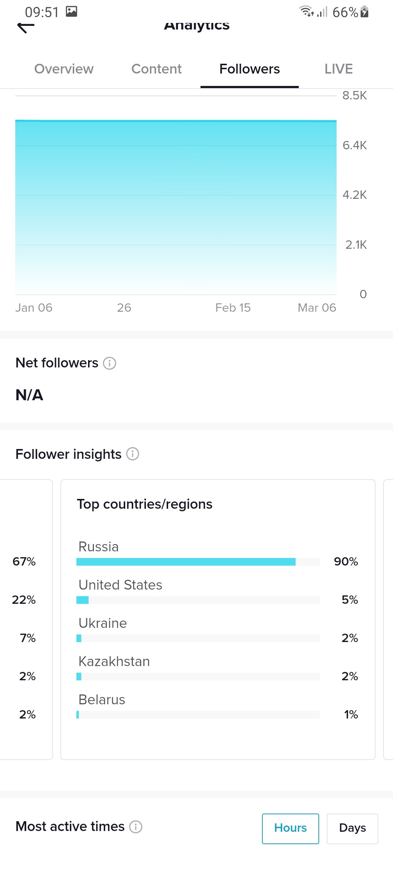This screenshot has width=393, height=874.
Task: Tap the Net followers N/A value
Action: (29, 395)
